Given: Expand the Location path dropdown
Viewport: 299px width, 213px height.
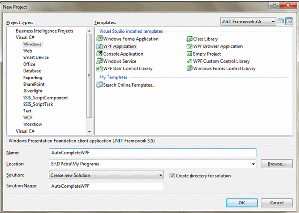Looking at the screenshot, I should [x=253, y=164].
